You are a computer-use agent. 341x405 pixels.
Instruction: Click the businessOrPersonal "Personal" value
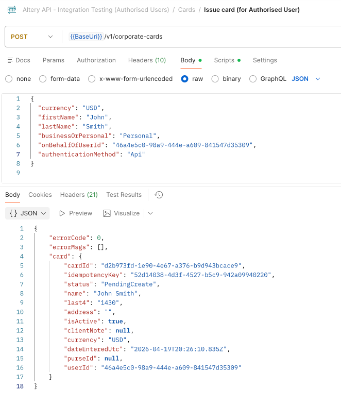138,136
